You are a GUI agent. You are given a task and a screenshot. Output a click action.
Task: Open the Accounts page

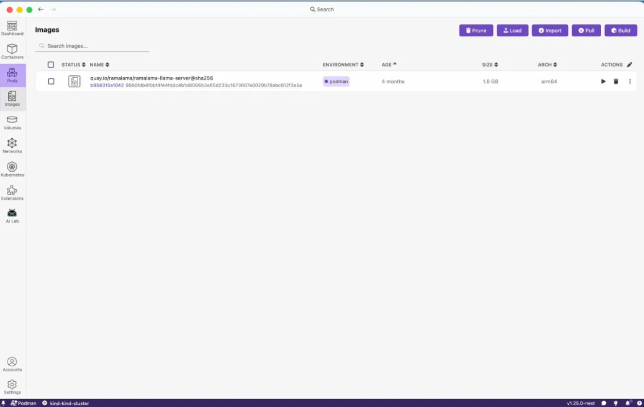tap(12, 364)
